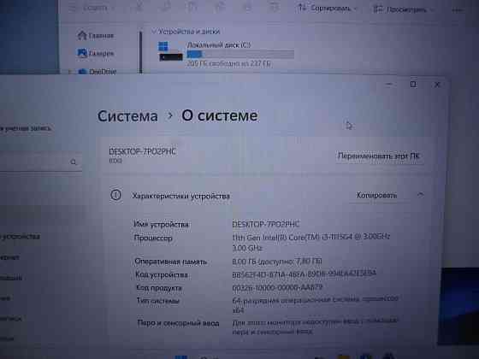The height and width of the screenshot is (359, 479).
Task: Click the Тип системы label
Action: coord(157,301)
